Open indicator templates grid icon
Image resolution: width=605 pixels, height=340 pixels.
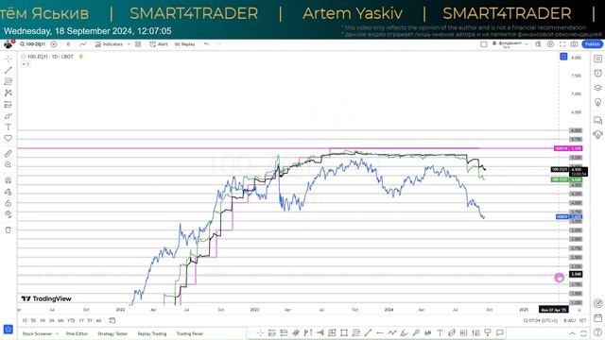pyautogui.click(x=138, y=44)
